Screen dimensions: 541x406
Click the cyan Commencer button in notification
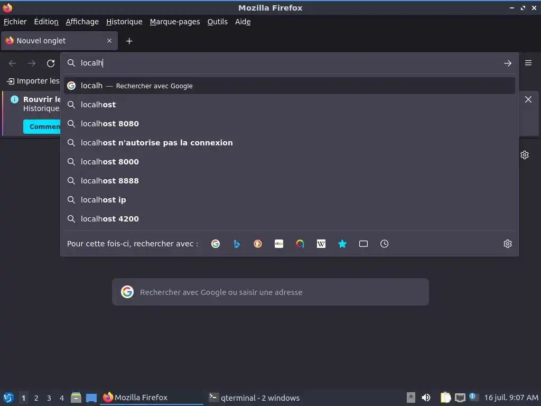click(x=42, y=127)
